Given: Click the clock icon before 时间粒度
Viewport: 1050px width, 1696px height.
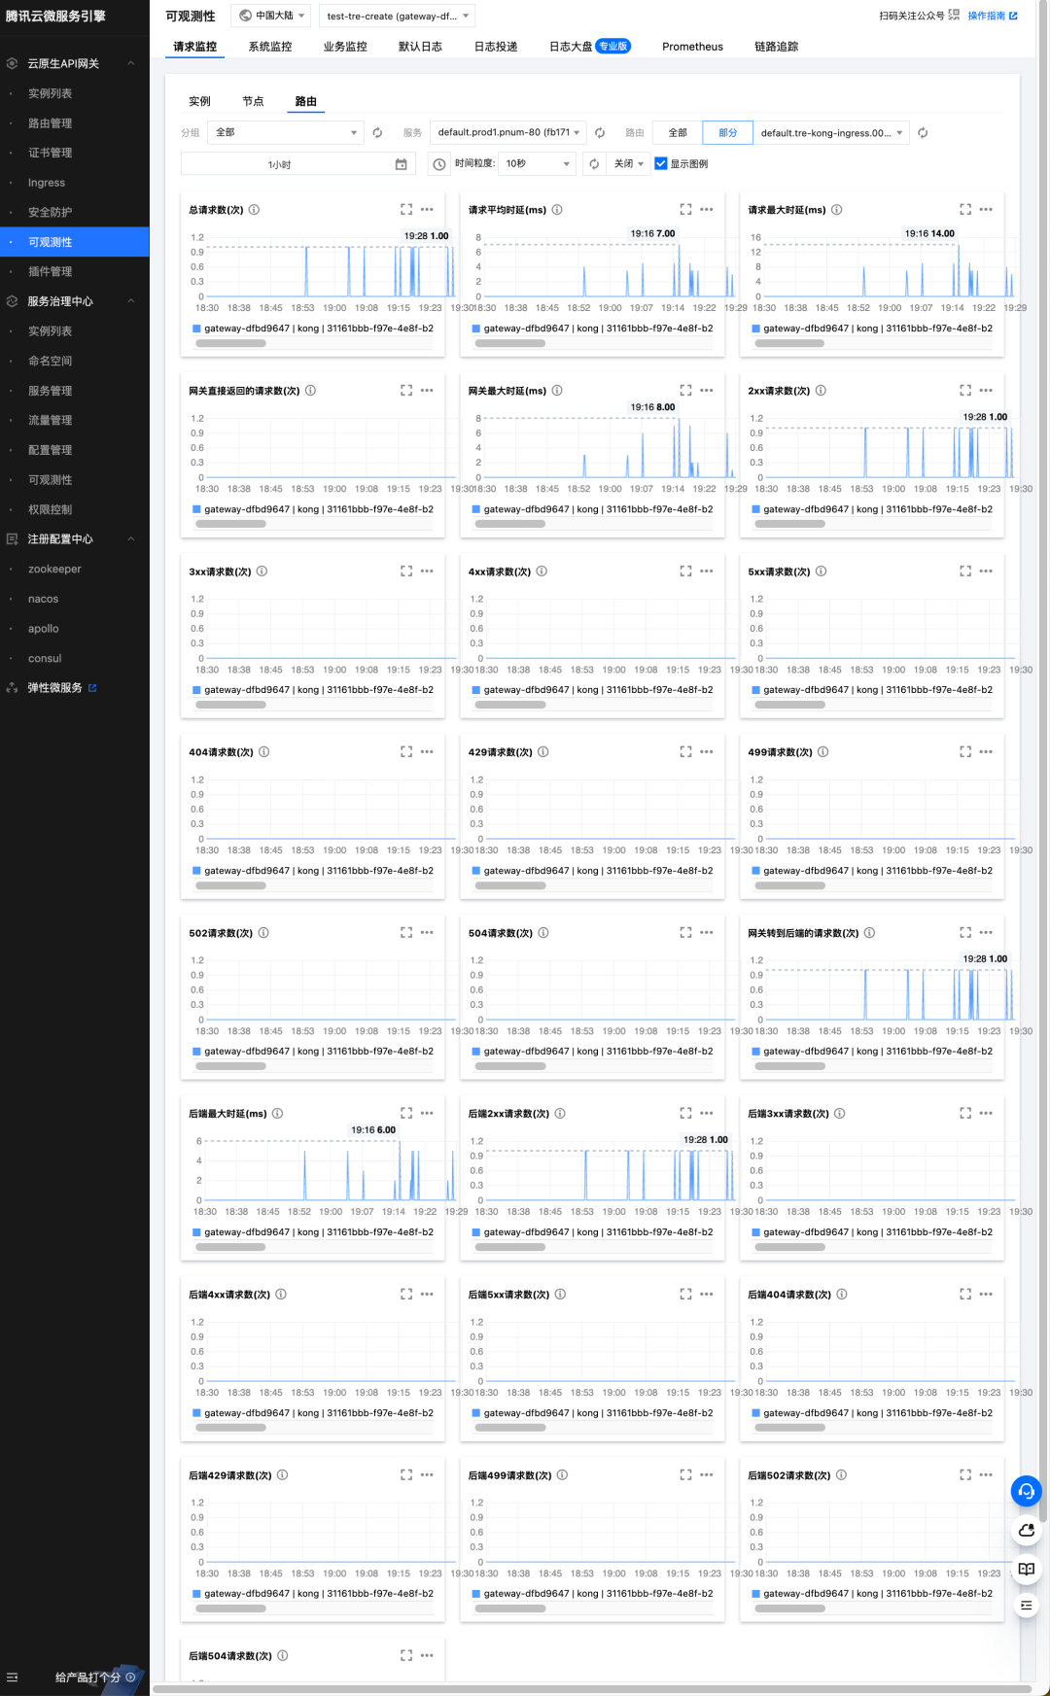Looking at the screenshot, I should coord(439,164).
